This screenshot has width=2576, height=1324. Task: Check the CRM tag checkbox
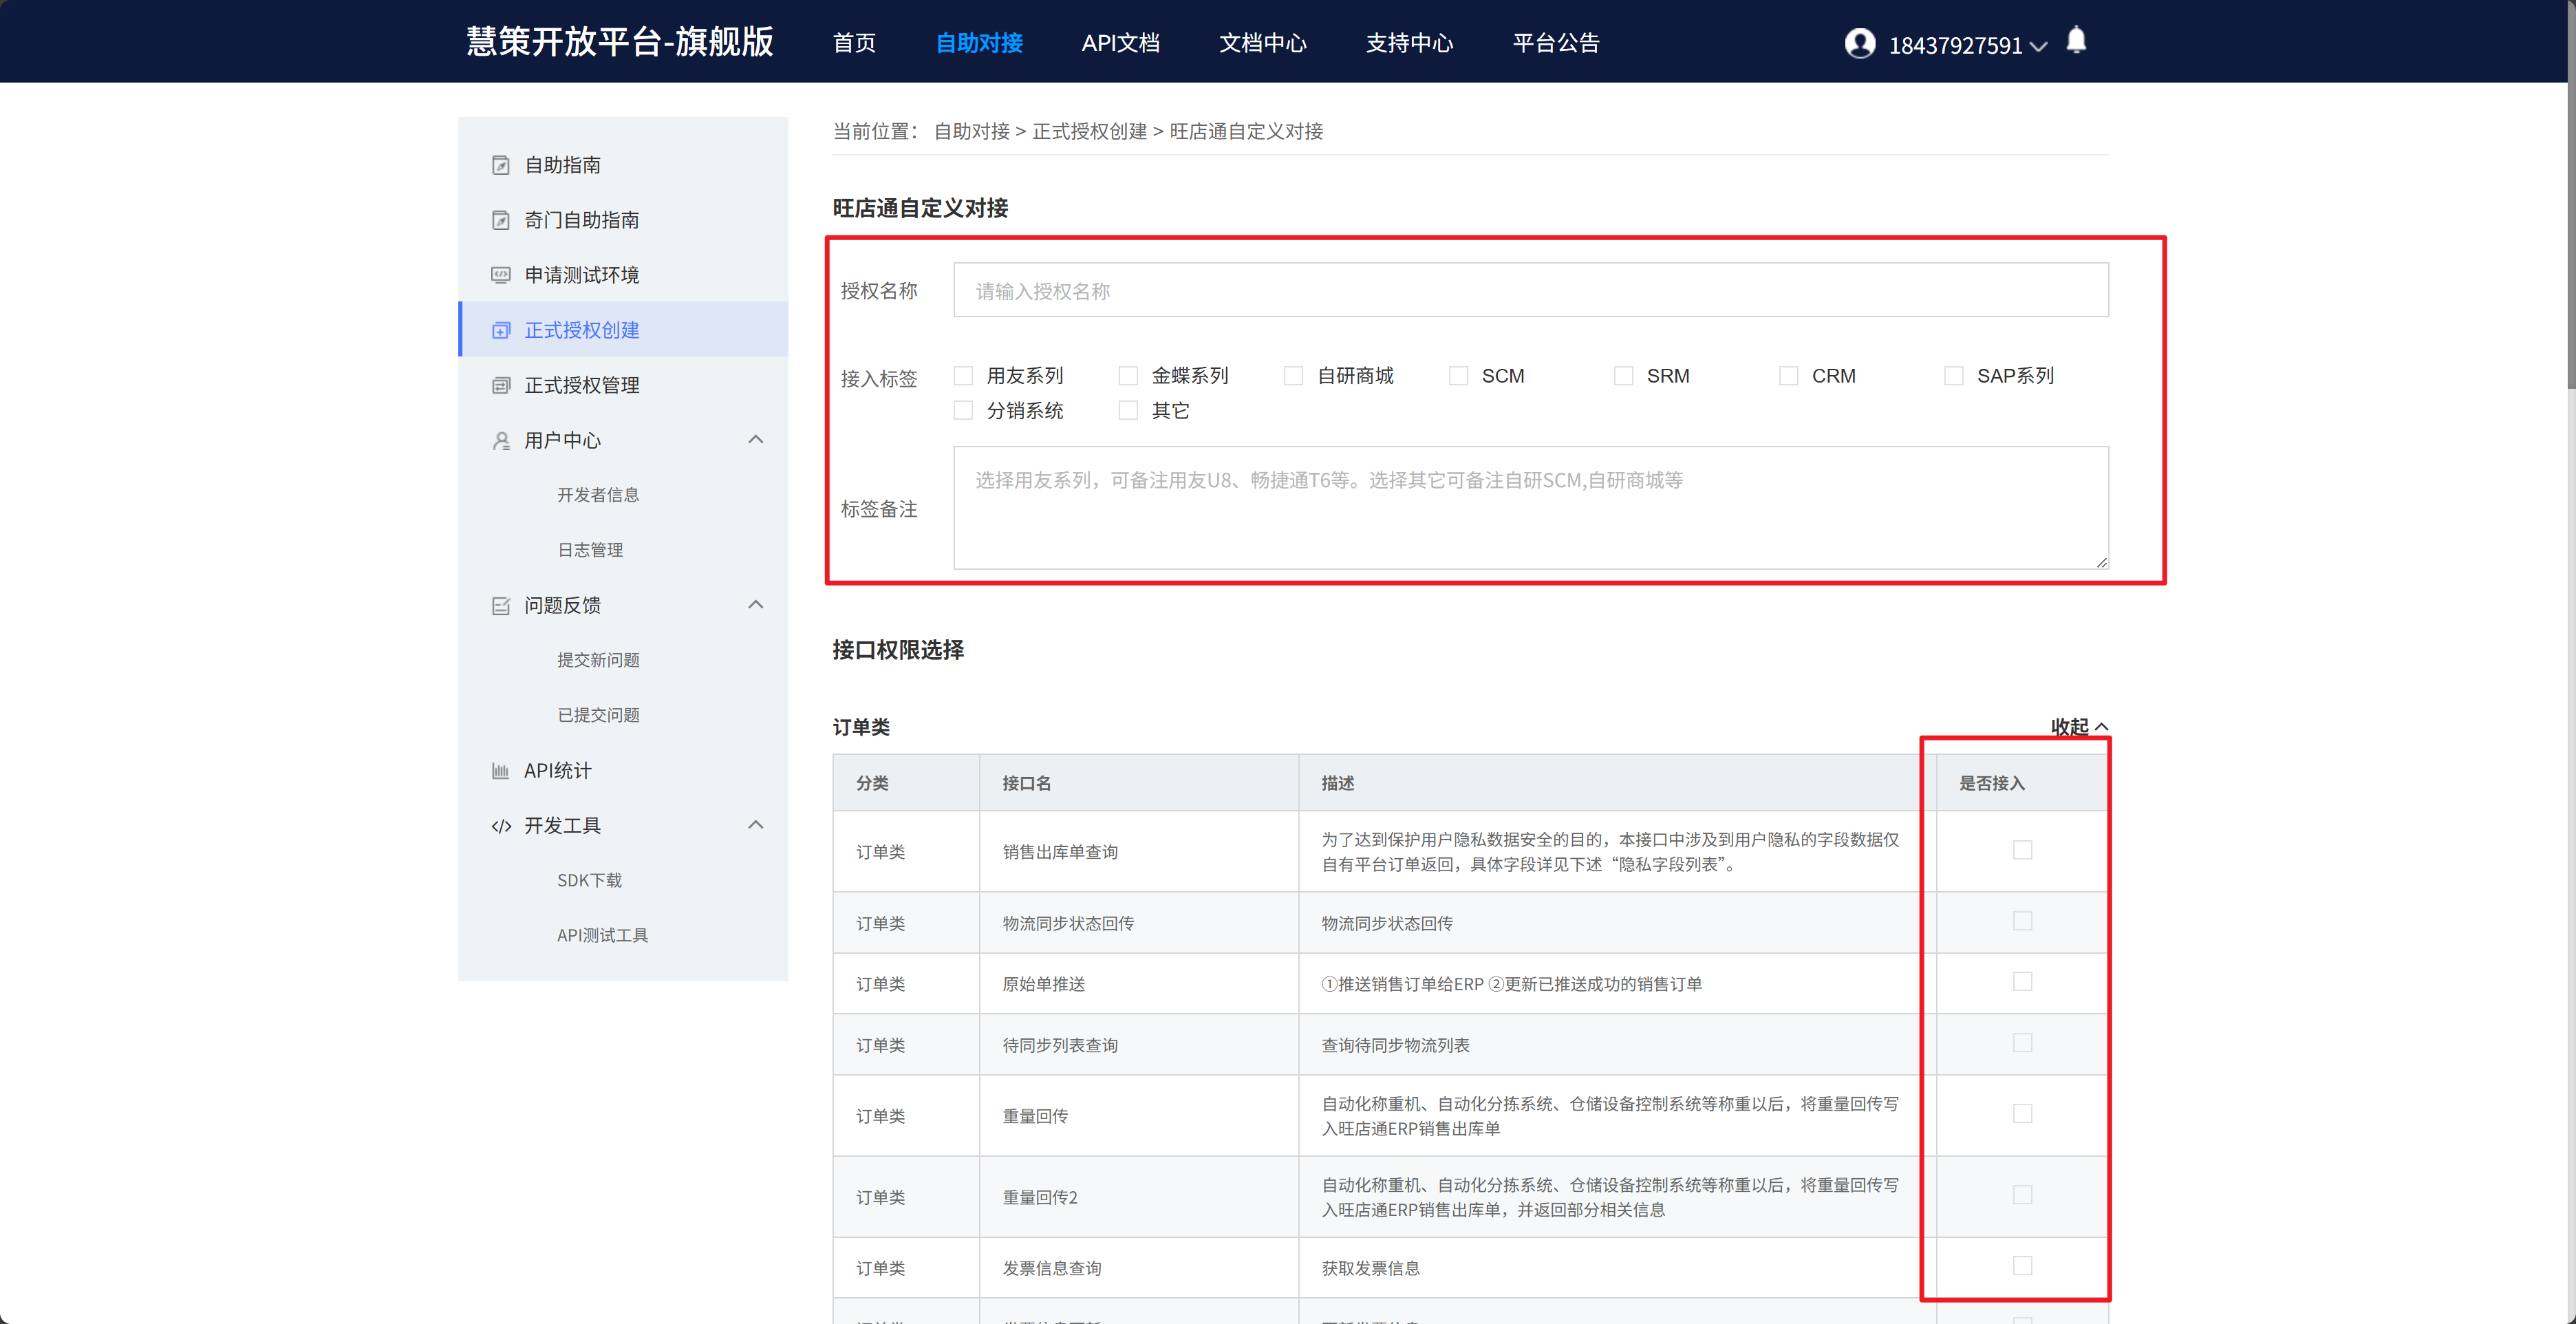(1789, 376)
